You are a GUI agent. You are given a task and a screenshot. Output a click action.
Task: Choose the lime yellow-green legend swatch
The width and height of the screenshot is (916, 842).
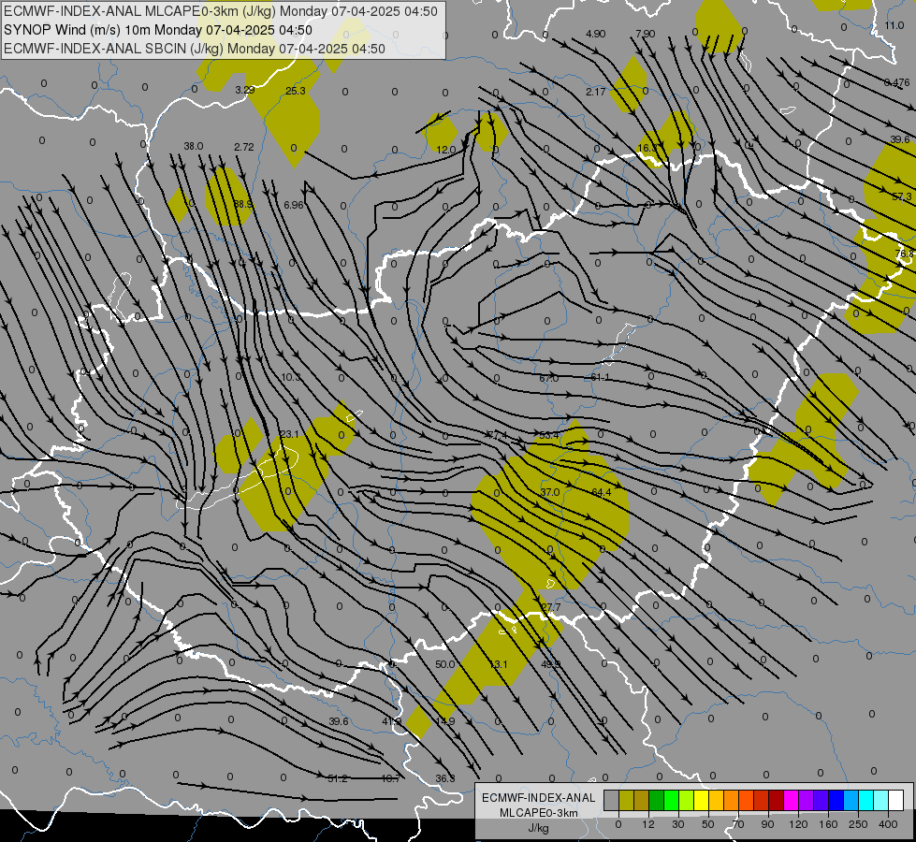click(687, 800)
